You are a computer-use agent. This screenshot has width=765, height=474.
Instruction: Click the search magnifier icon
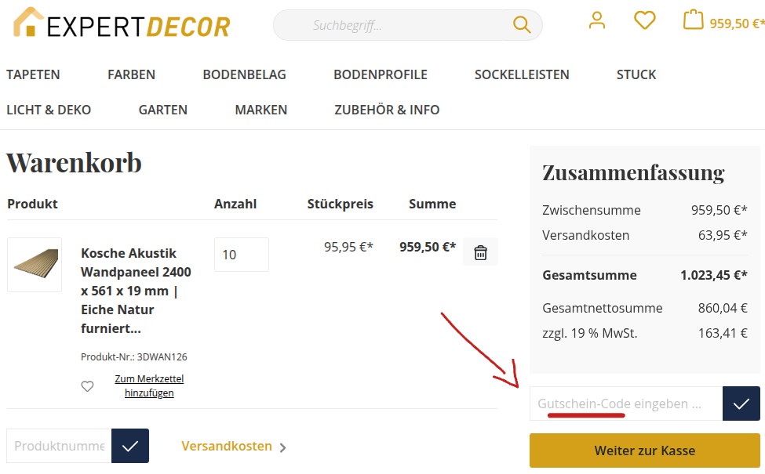[521, 24]
